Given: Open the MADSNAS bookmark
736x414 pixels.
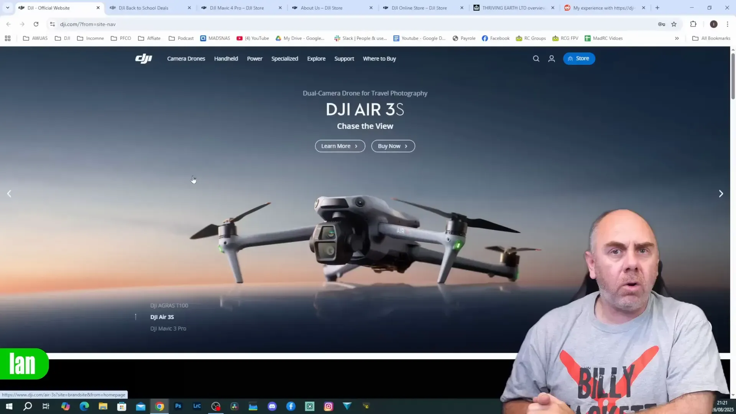Looking at the screenshot, I should (x=215, y=38).
